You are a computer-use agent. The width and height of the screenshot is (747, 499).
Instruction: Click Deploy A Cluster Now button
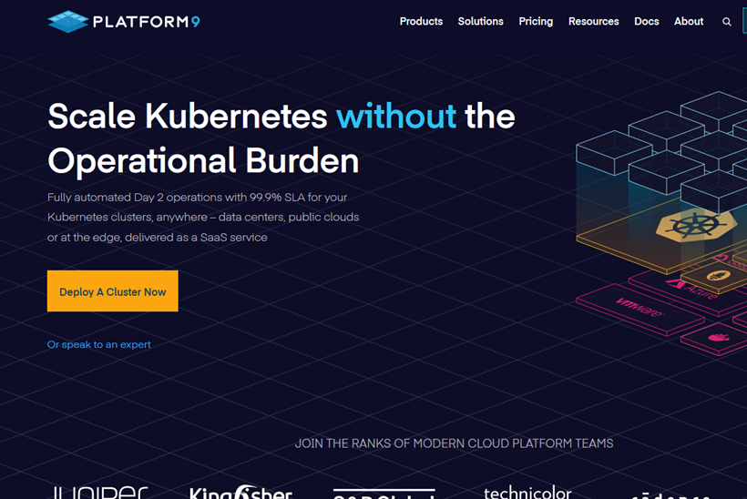[x=112, y=290]
